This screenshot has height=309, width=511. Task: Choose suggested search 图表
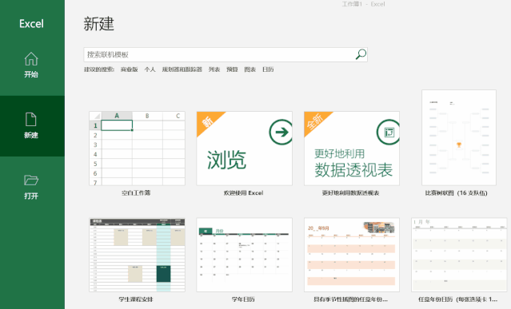(250, 69)
